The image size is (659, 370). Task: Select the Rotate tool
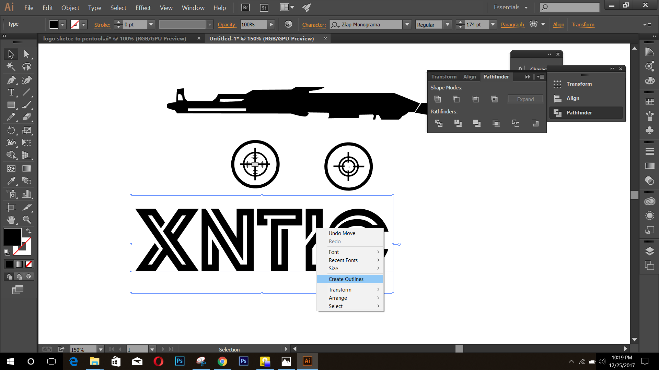point(11,130)
